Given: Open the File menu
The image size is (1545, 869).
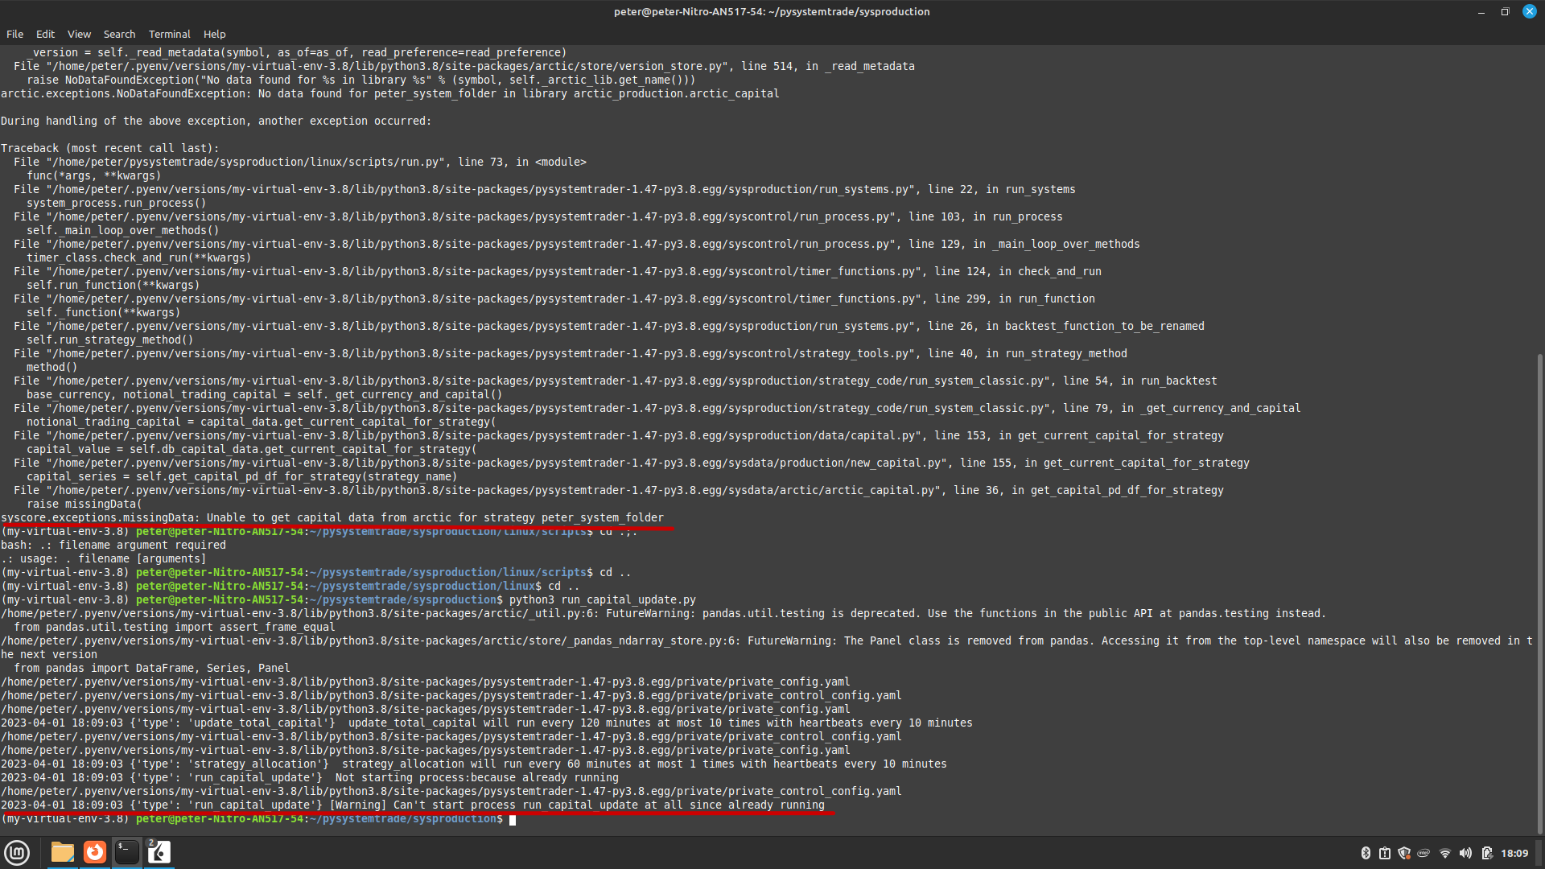Looking at the screenshot, I should [15, 34].
